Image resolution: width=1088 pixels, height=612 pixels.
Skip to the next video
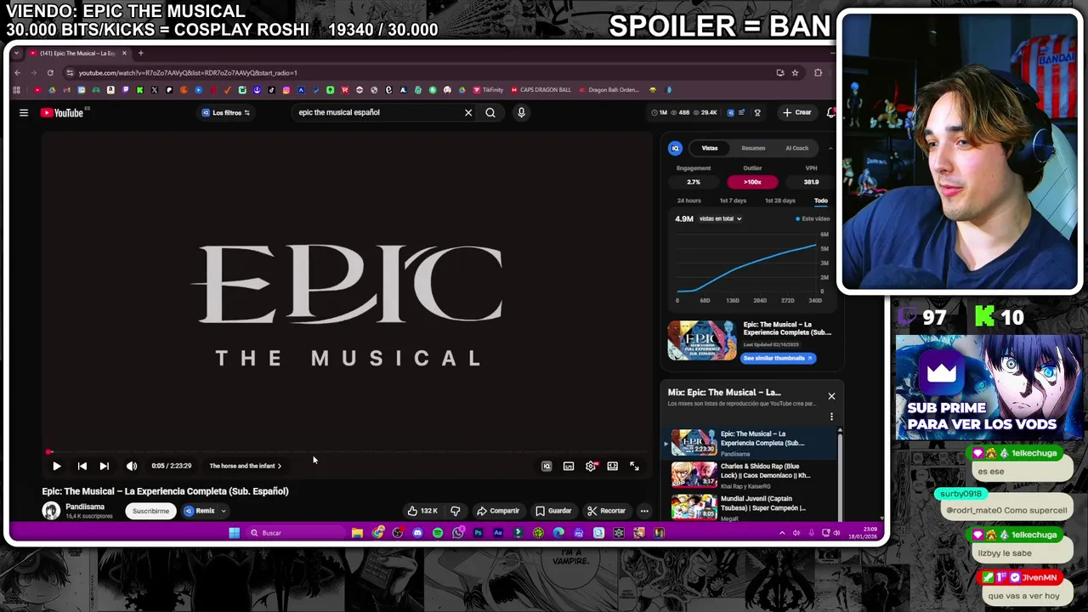(x=104, y=466)
